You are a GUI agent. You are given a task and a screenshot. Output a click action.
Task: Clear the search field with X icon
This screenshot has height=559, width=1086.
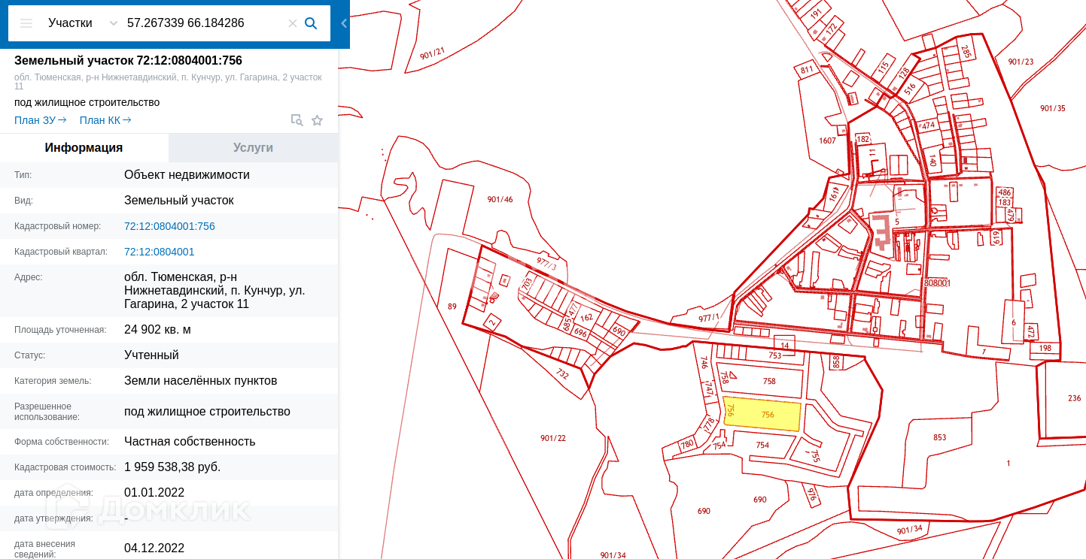coord(293,23)
